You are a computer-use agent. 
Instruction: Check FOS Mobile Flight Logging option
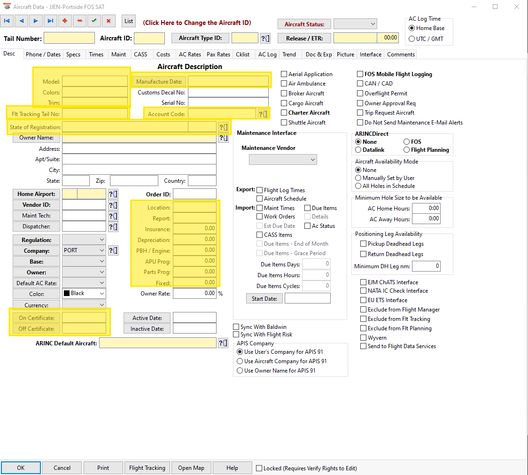click(x=360, y=74)
